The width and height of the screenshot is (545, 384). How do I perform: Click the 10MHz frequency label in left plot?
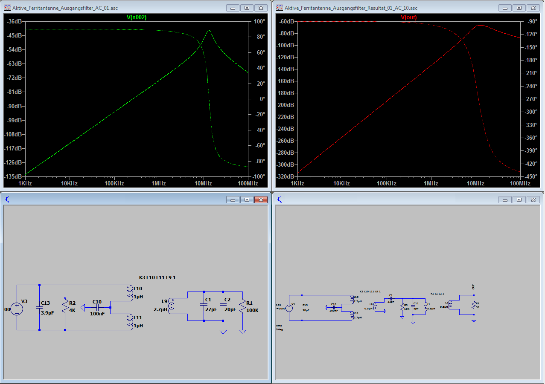203,184
